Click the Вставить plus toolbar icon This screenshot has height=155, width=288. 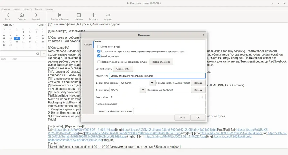(x=93, y=15)
